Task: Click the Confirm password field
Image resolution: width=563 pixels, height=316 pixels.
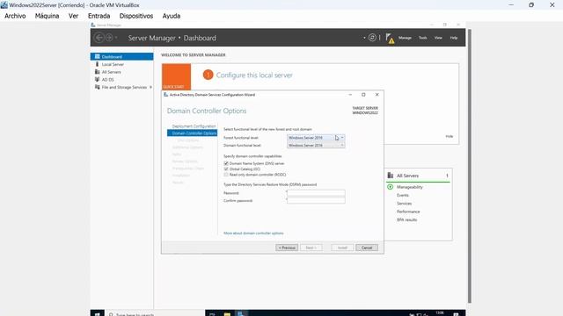Action: coord(316,201)
